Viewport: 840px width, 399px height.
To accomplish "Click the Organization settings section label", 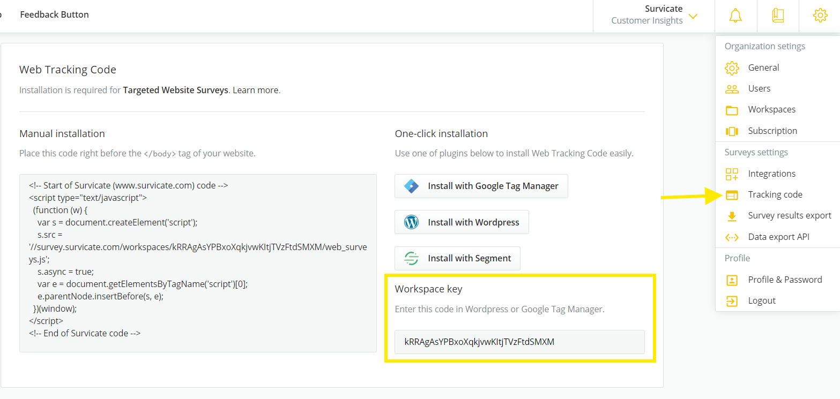I will click(765, 46).
